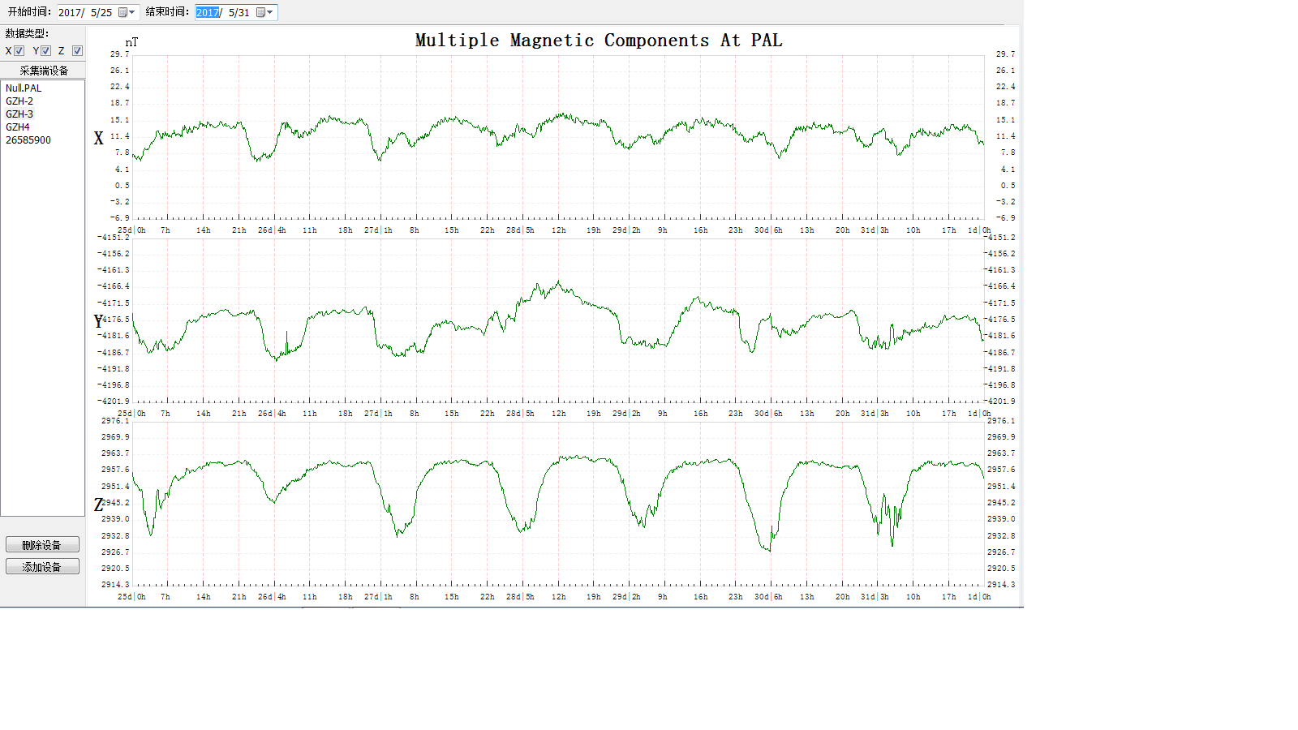This screenshot has height=730, width=1298.
Task: Click the 5/25 portion of start date
Action: [101, 12]
